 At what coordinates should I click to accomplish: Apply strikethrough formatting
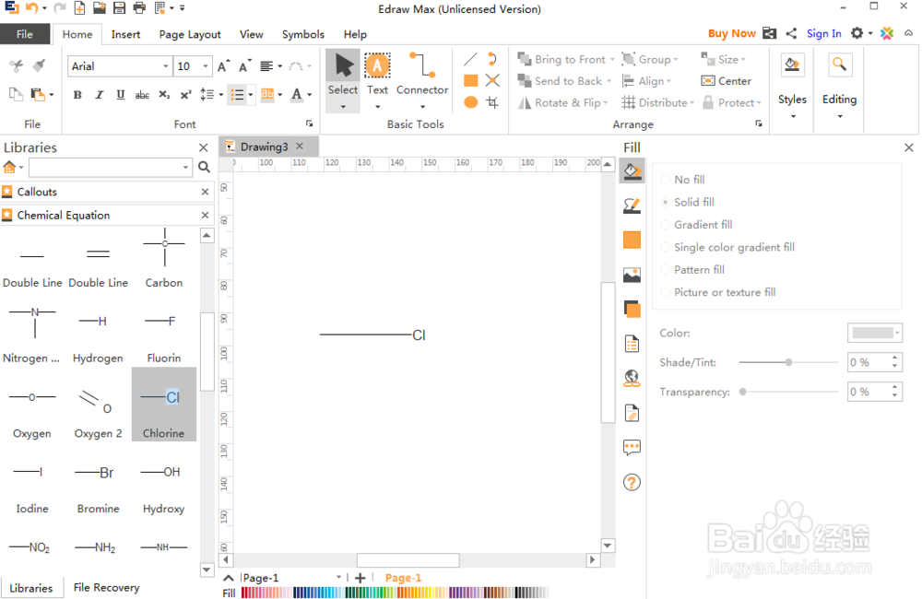click(x=142, y=95)
